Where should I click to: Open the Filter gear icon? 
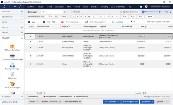coord(170,12)
